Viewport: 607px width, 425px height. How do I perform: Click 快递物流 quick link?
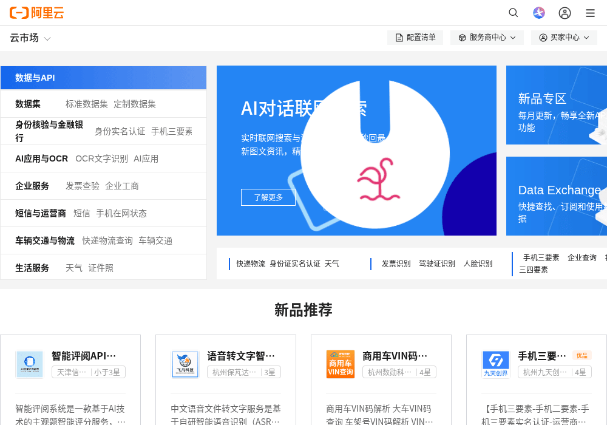click(251, 264)
